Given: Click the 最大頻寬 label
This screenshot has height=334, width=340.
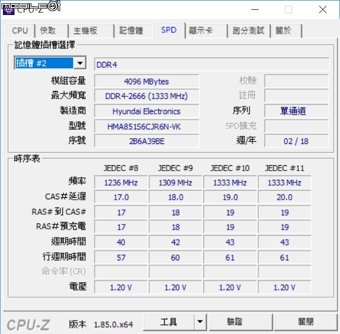Looking at the screenshot, I should click(68, 95).
